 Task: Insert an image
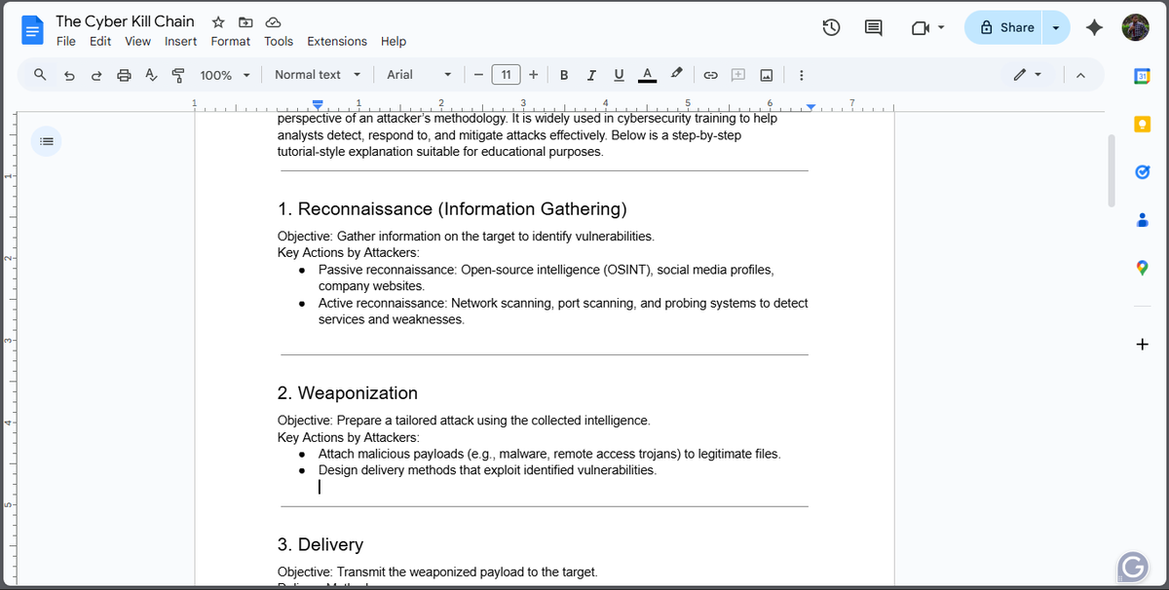tap(767, 75)
